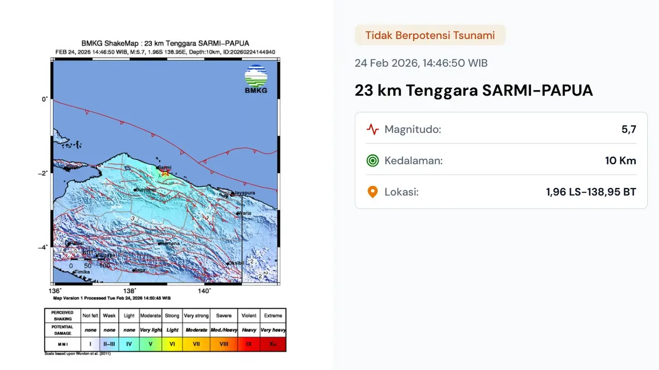The width and height of the screenshot is (659, 370).
Task: Click the Violent shaking legend header
Action: click(x=249, y=316)
